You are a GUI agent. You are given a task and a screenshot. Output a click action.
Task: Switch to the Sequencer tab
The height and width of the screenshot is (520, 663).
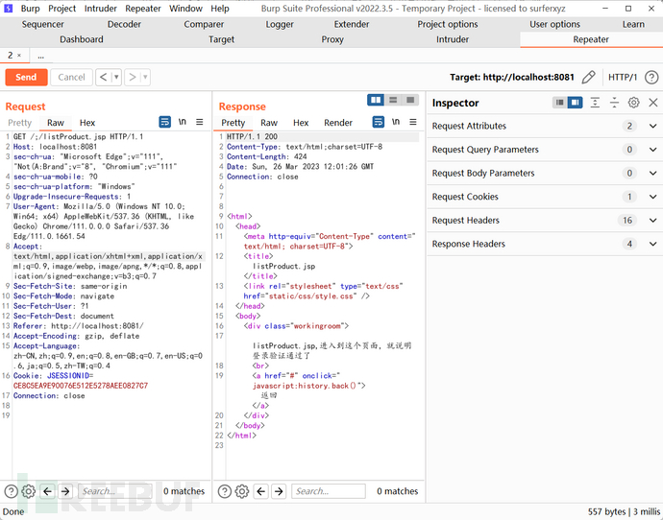pyautogui.click(x=42, y=25)
